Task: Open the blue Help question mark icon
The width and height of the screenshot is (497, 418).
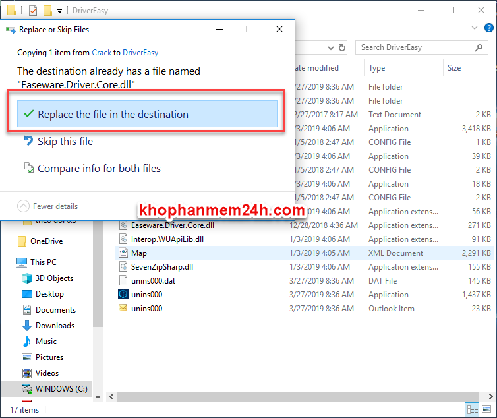Action: click(488, 28)
